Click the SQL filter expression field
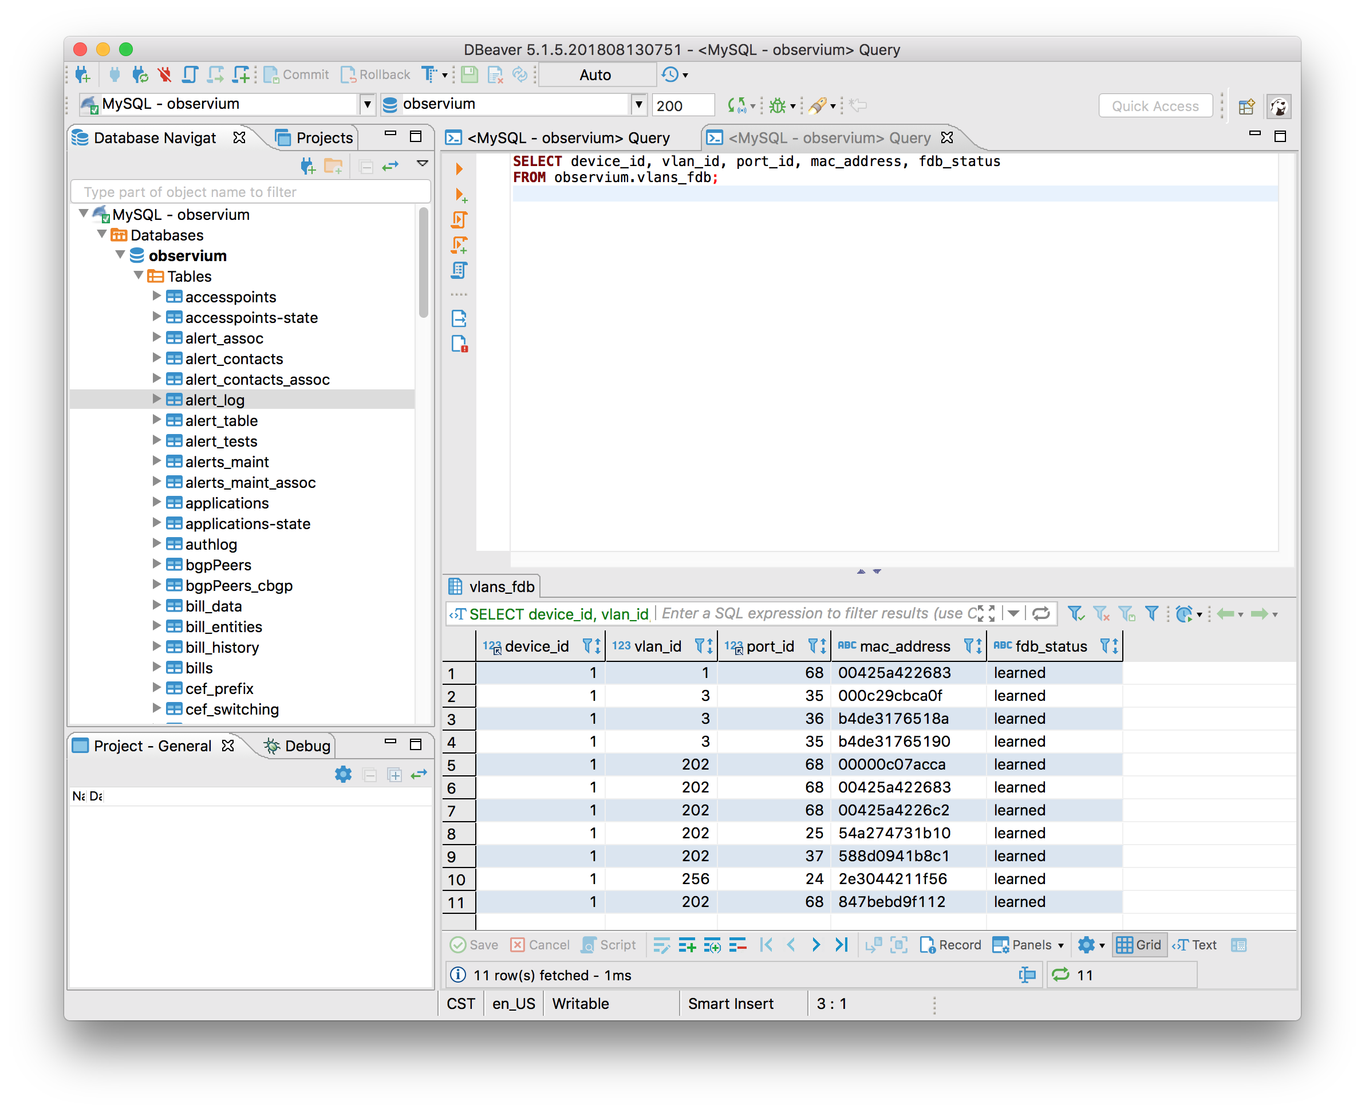 tap(816, 614)
